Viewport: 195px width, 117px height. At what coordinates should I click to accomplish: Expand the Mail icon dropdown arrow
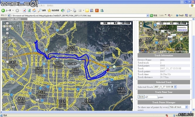point(71,11)
